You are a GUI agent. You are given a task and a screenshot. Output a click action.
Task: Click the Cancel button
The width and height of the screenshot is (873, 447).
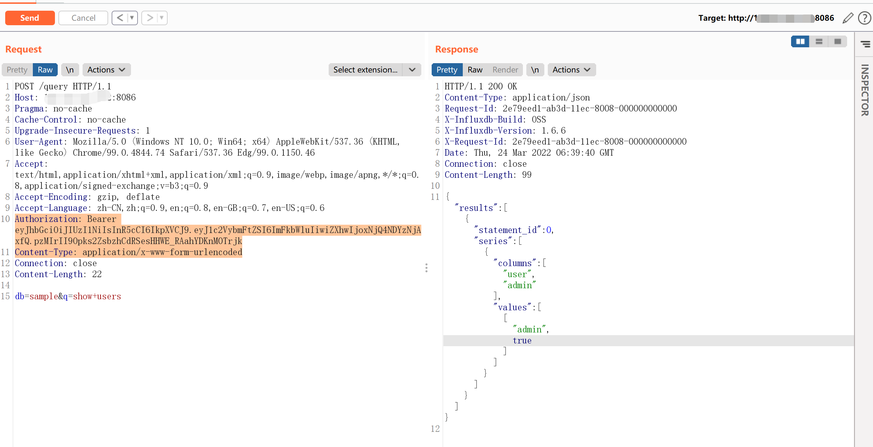83,18
